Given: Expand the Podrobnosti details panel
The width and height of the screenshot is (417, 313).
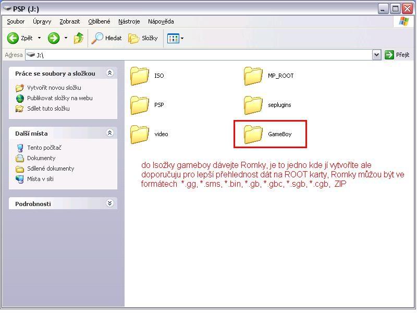Looking at the screenshot, I should pos(109,203).
